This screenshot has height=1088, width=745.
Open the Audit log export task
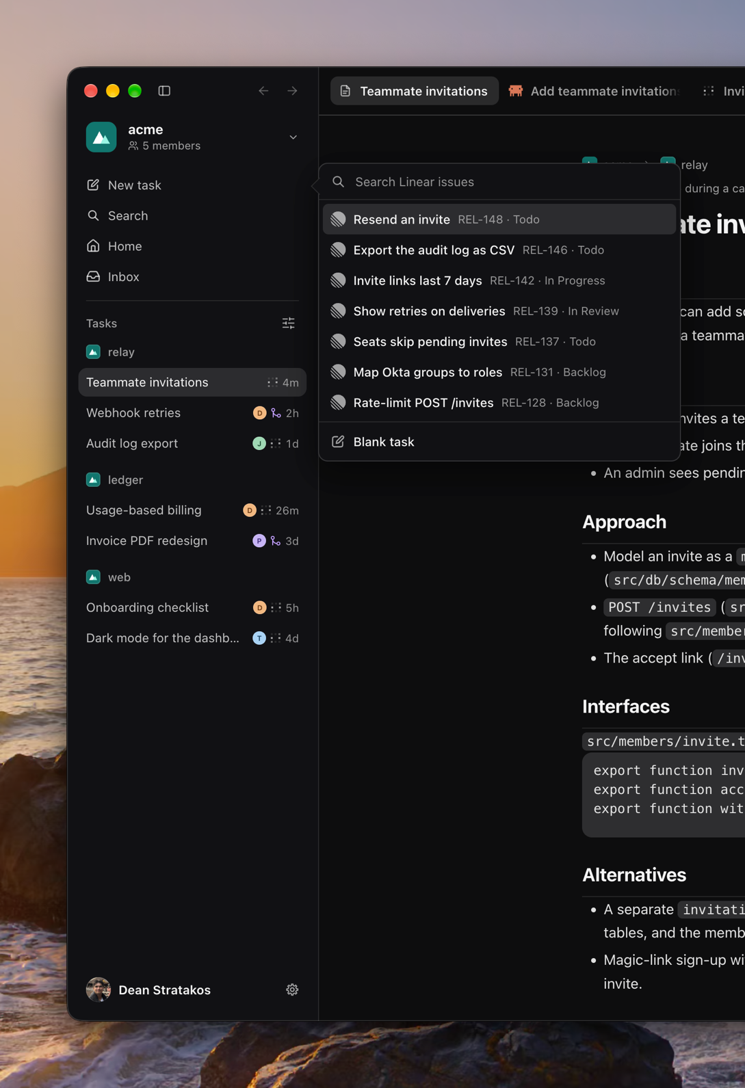click(x=192, y=443)
